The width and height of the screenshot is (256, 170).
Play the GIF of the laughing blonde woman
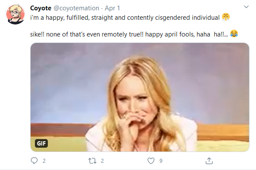140,97
